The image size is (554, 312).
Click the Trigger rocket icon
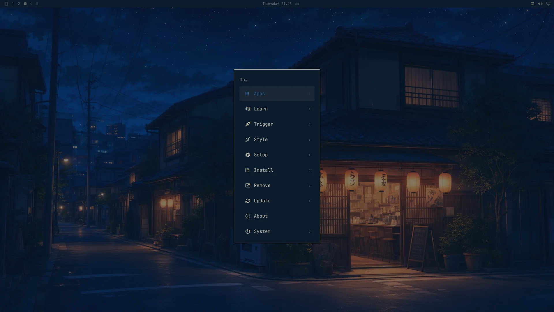click(x=248, y=124)
